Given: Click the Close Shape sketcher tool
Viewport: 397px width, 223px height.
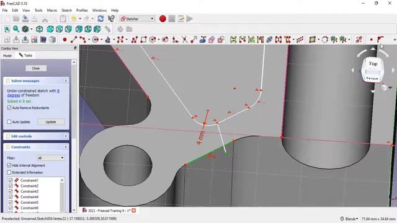Looking at the screenshot, I should tap(233, 40).
